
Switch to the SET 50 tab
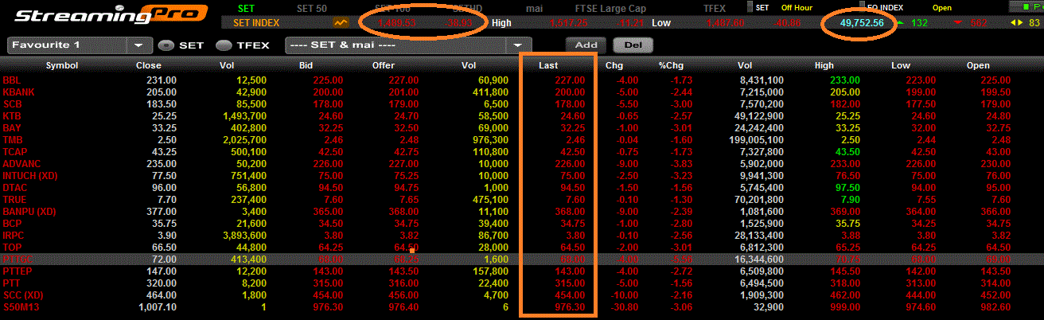[x=311, y=8]
